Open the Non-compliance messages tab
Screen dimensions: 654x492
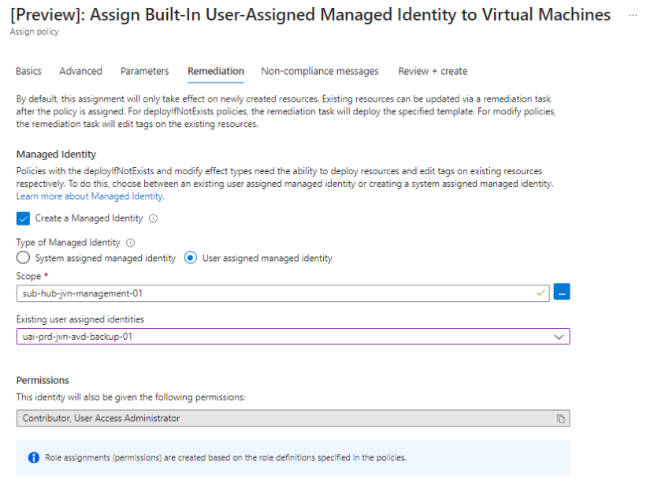[x=320, y=72]
